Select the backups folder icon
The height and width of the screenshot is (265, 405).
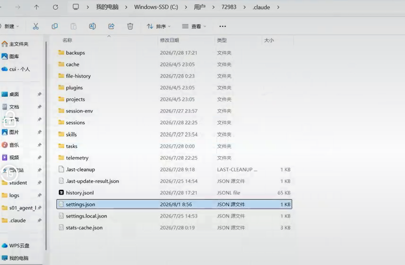point(61,52)
